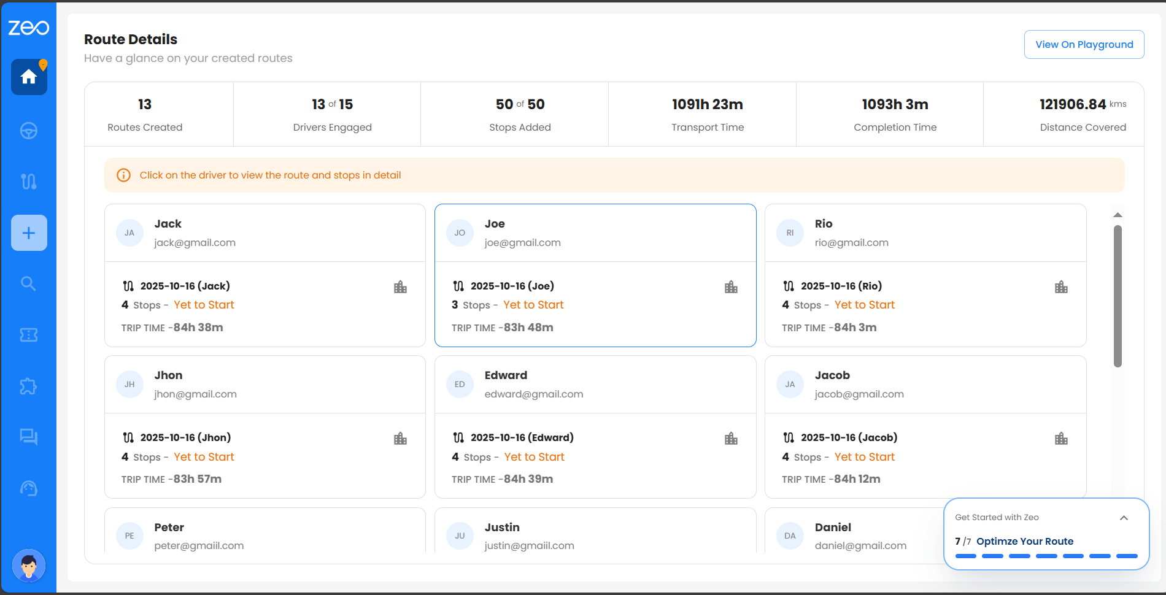Image resolution: width=1166 pixels, height=595 pixels.
Task: Open the puzzle piece integrations icon
Action: click(x=29, y=386)
